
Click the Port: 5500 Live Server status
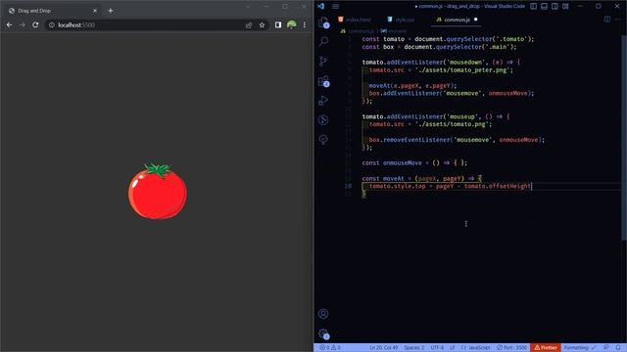(511, 348)
